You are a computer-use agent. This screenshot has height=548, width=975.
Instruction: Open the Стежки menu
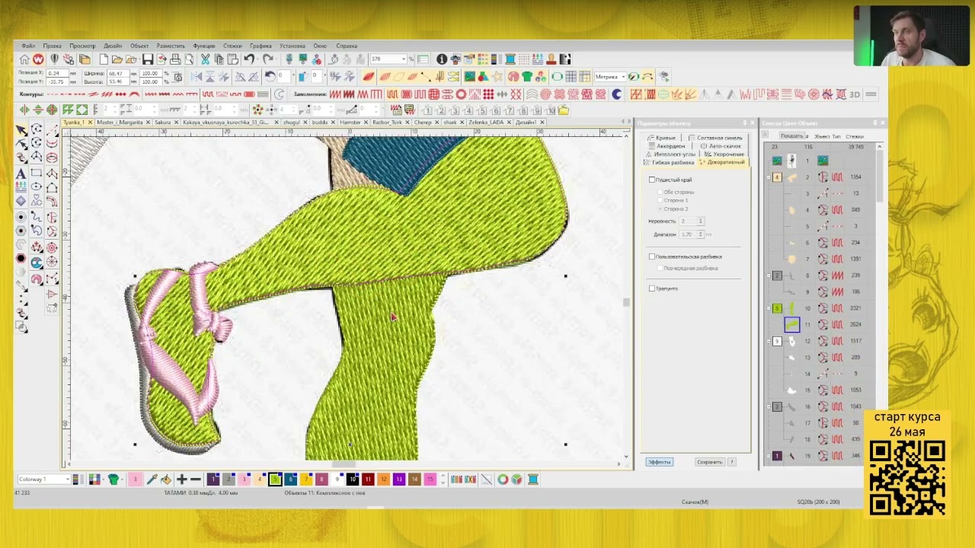tap(232, 46)
